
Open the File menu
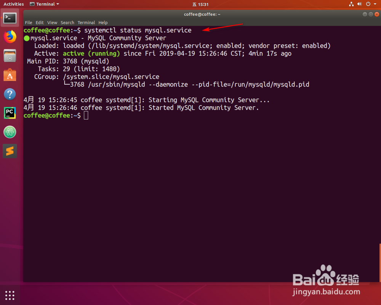(28, 22)
